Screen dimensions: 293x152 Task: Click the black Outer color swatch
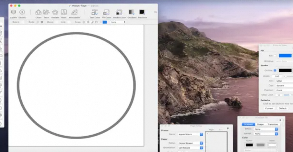pyautogui.click(x=249, y=145)
